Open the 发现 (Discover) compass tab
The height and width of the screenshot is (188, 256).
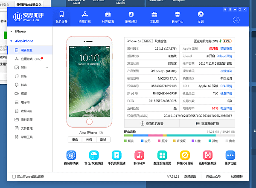click(201, 17)
